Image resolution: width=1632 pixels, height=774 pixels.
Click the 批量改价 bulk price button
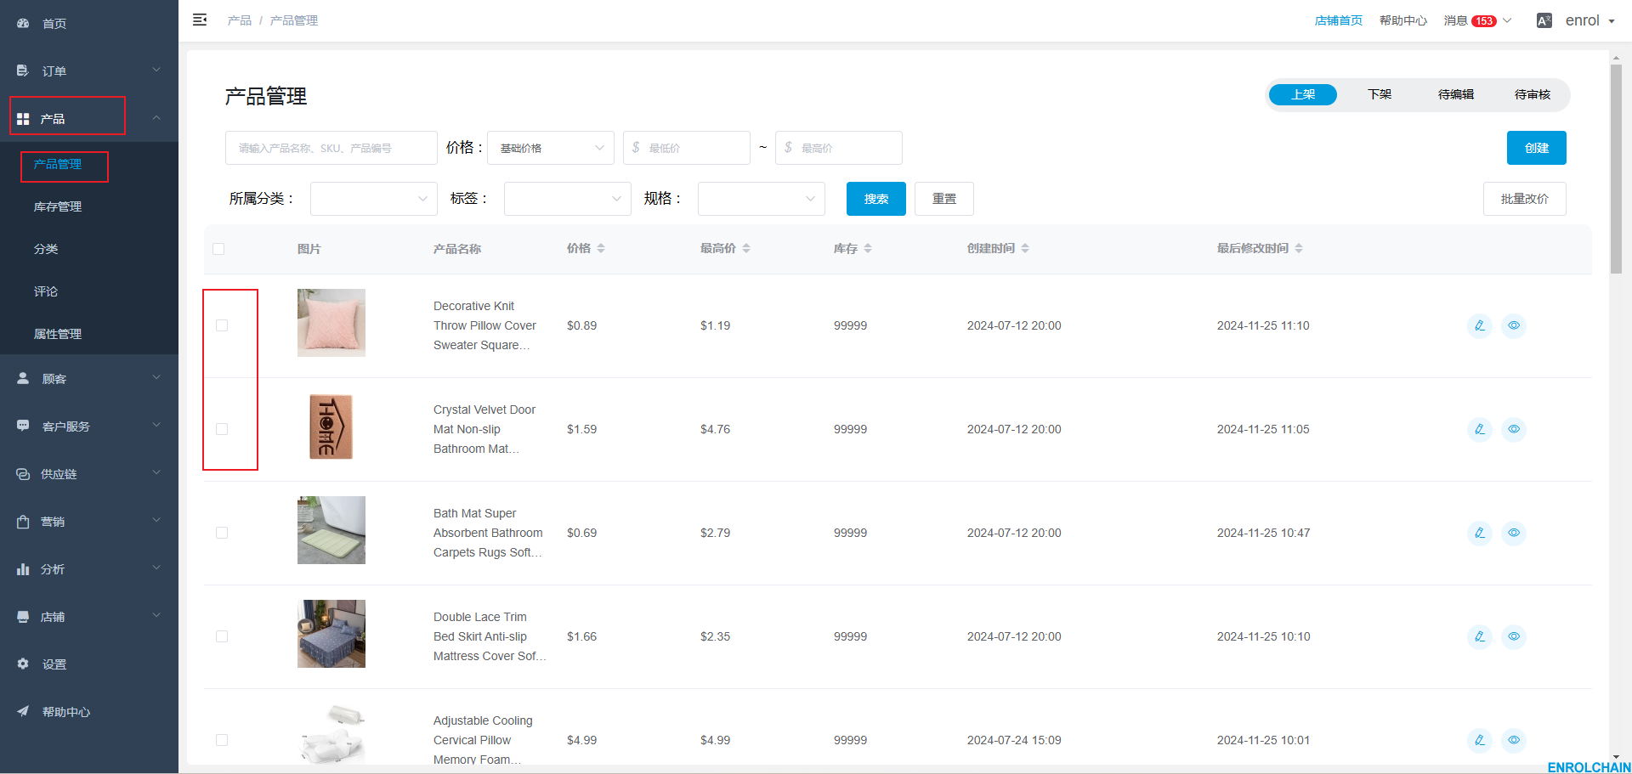pos(1525,199)
